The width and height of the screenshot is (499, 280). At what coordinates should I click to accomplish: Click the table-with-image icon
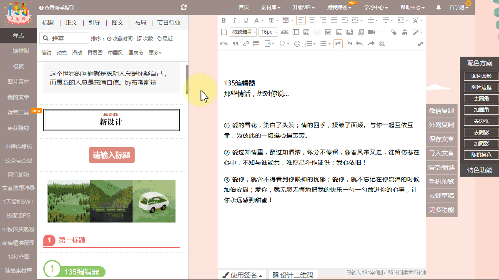[306, 32]
